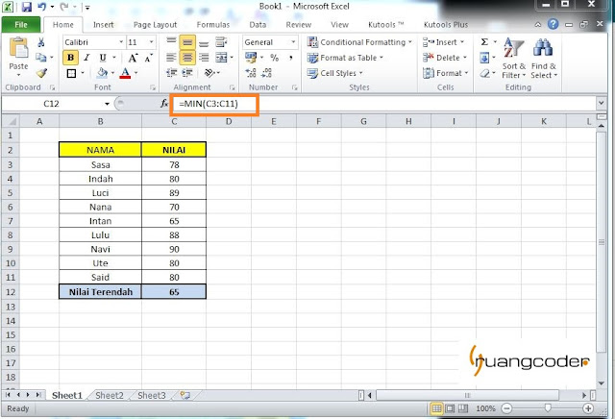Open the General number format dropdown
Image resolution: width=615 pixels, height=419 pixels.
[293, 42]
